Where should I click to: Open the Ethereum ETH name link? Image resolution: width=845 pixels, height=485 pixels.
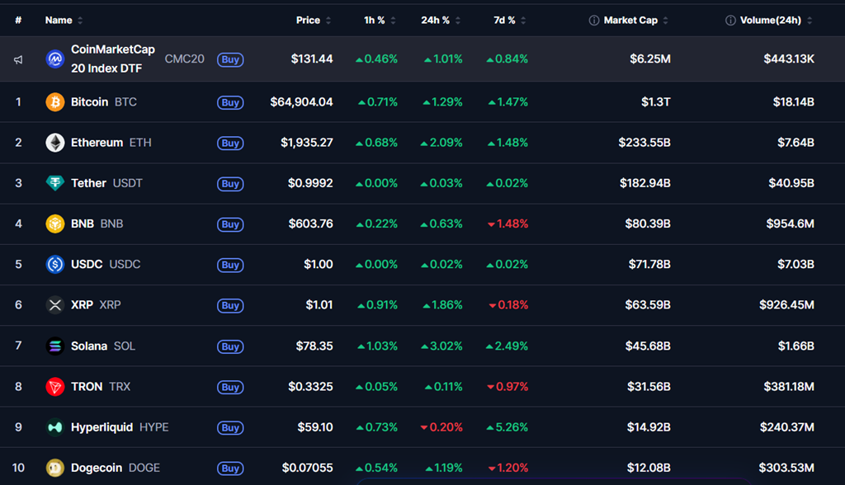coord(111,143)
